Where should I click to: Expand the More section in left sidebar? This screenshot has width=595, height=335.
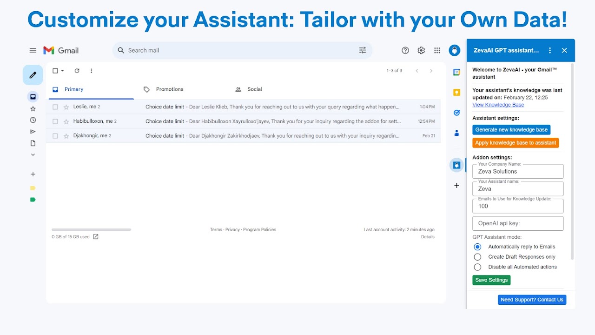coord(33,154)
